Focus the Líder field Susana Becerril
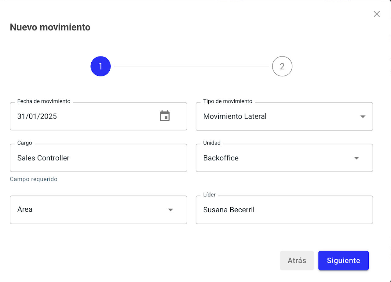The image size is (391, 282). click(x=228, y=210)
